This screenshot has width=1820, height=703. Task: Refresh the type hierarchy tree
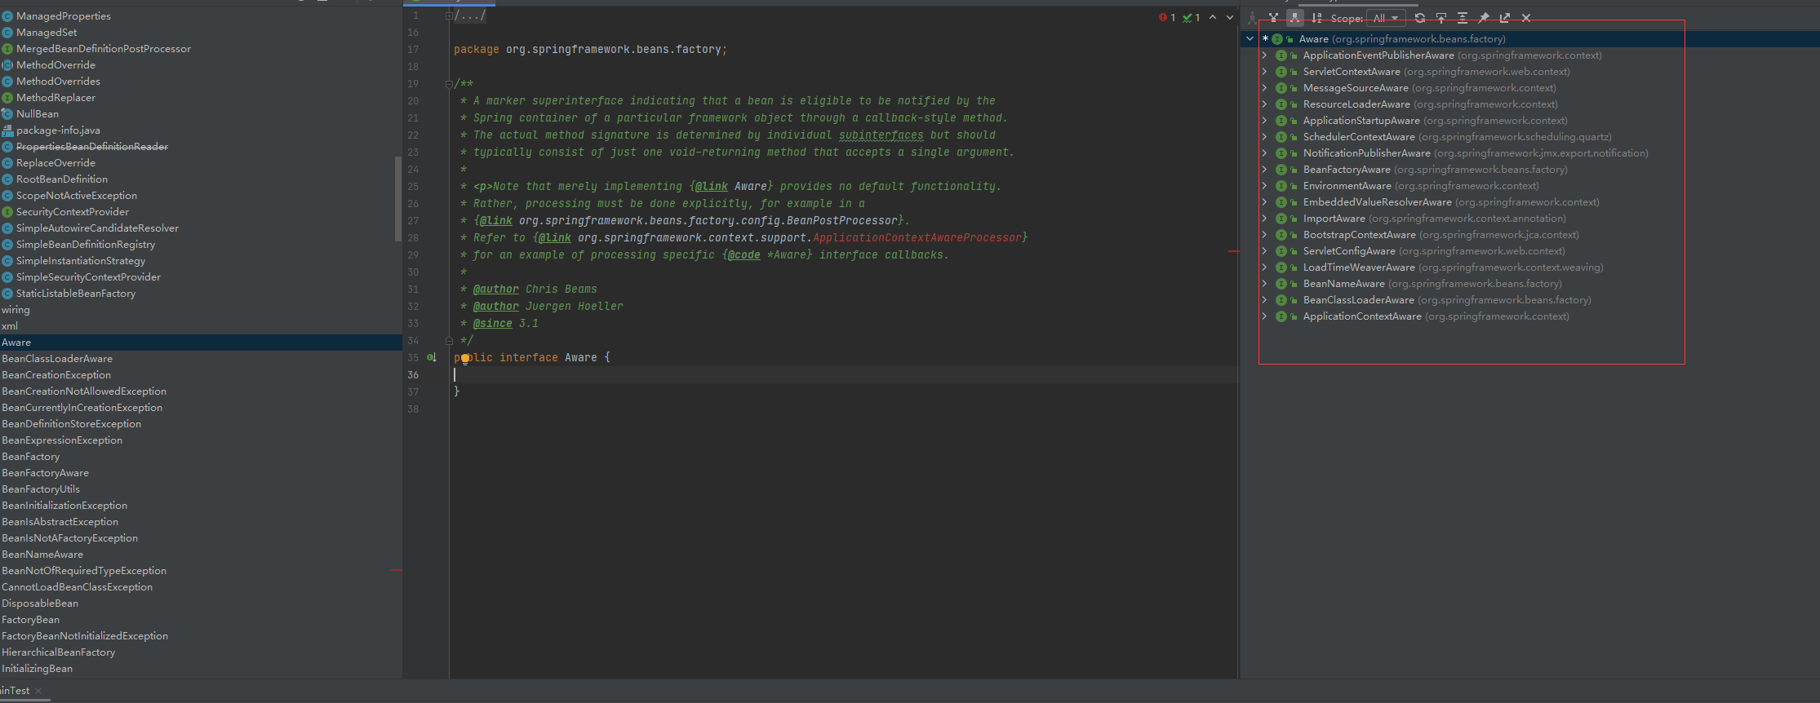[x=1420, y=18]
